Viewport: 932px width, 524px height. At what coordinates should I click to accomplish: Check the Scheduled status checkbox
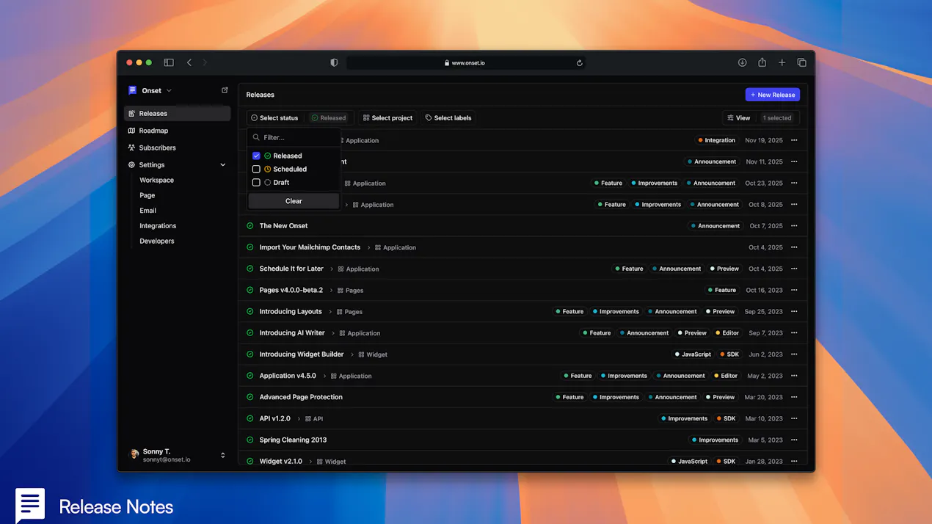coord(256,169)
